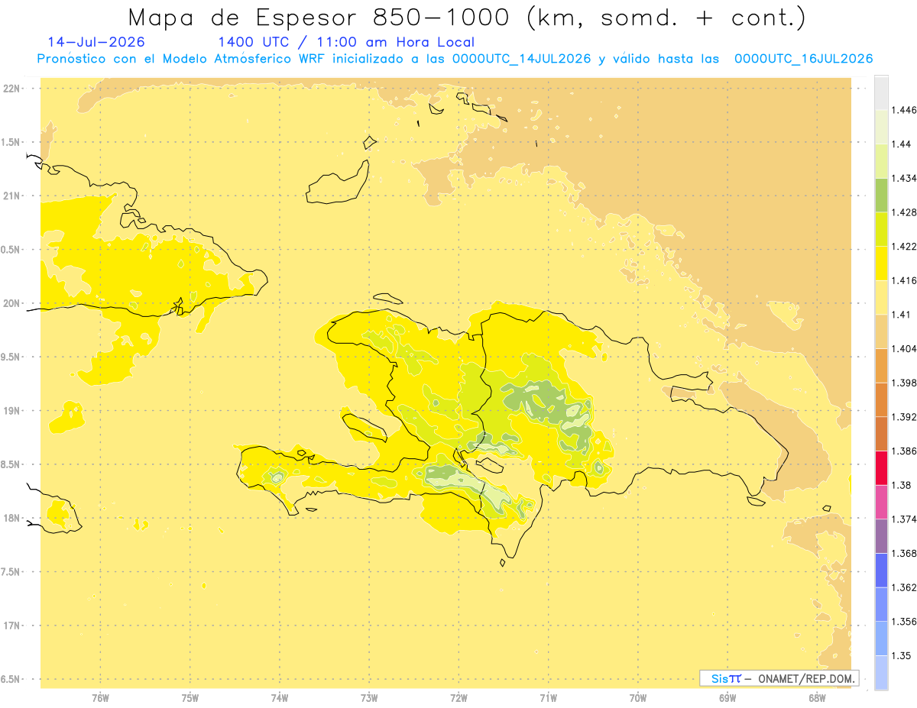Click the legend value '1.38'
The image size is (917, 708).
(903, 485)
